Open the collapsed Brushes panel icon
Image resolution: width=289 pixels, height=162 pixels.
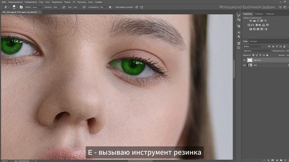tap(239, 20)
